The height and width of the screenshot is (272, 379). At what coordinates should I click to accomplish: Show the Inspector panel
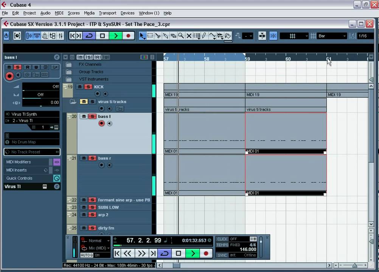coord(29,36)
